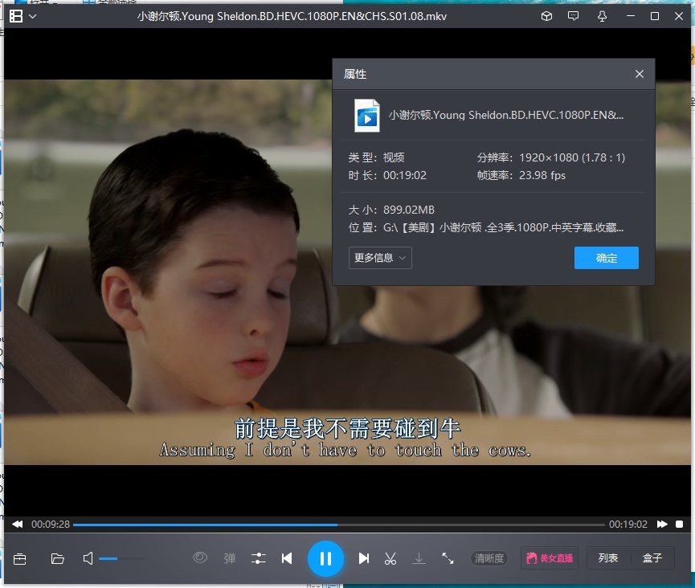Click the 帧速率 23.98 fps value
695x588 pixels.
pyautogui.click(x=542, y=175)
